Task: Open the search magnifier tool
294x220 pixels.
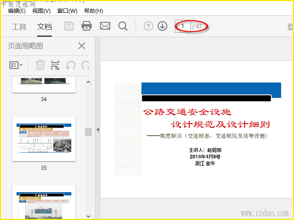Action: tap(123, 26)
